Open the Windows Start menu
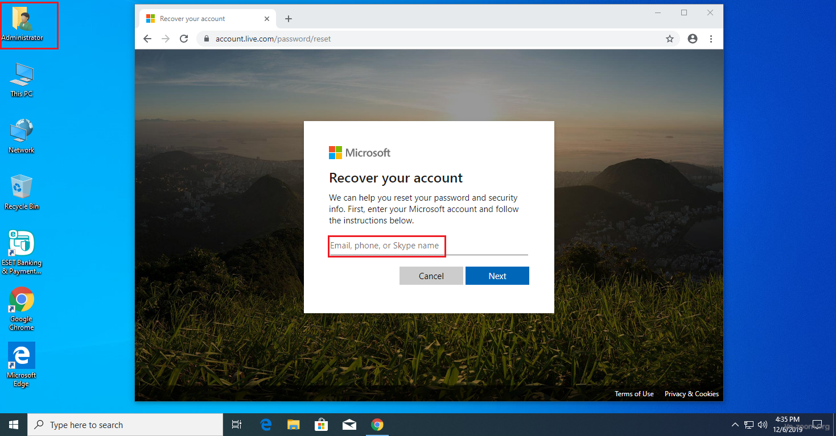The height and width of the screenshot is (436, 836). coord(14,425)
